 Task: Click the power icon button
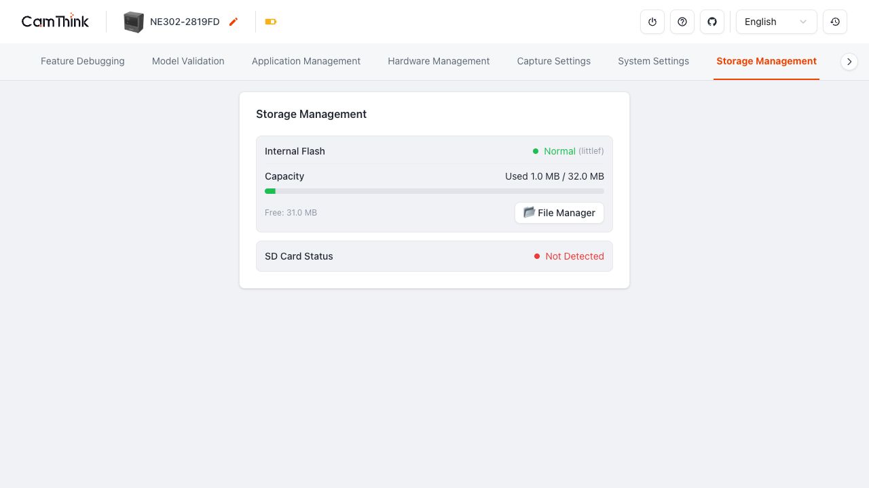652,22
